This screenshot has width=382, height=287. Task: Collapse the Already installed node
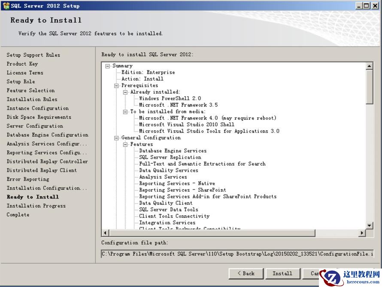(125, 92)
